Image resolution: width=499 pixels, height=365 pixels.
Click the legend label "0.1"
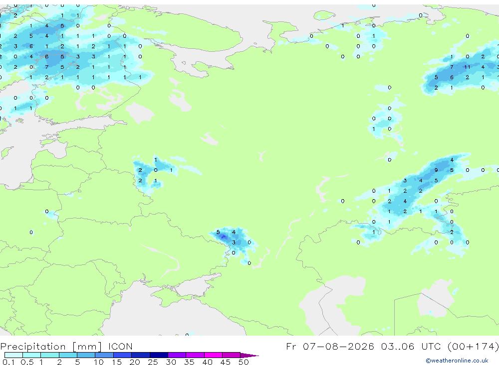[8, 362]
